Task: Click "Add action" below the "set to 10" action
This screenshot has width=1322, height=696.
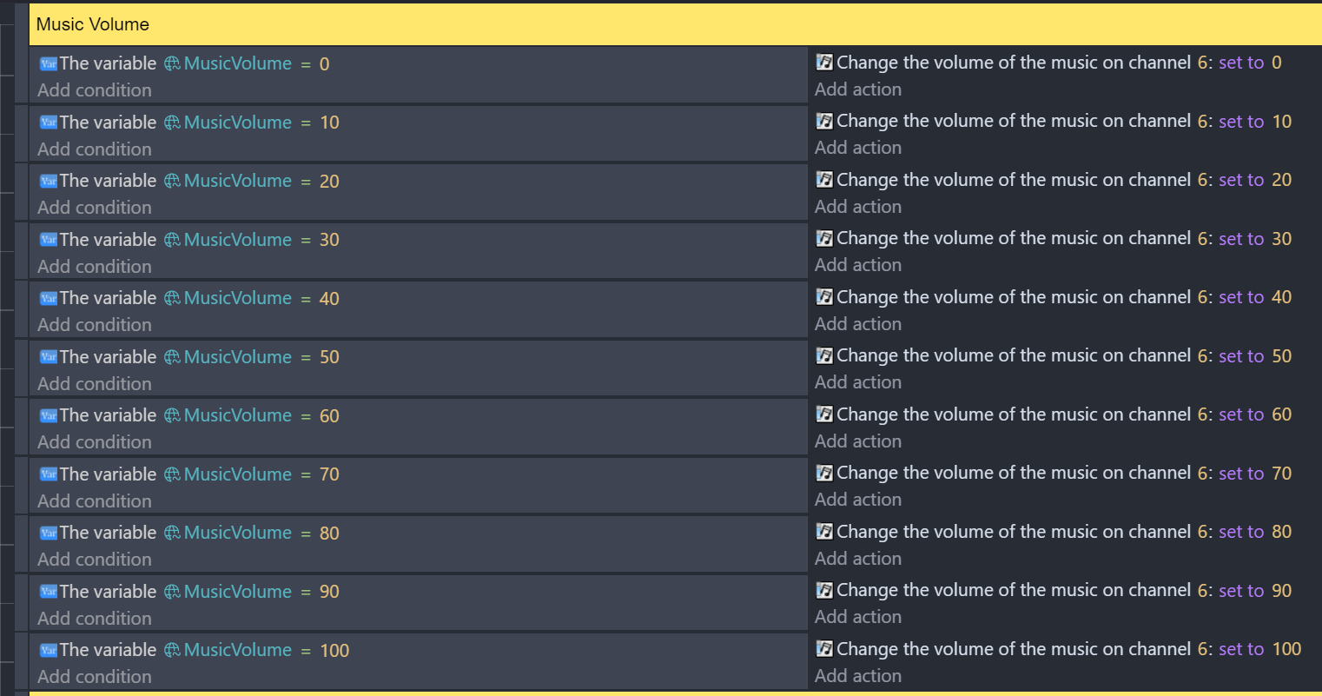Action: coord(858,148)
